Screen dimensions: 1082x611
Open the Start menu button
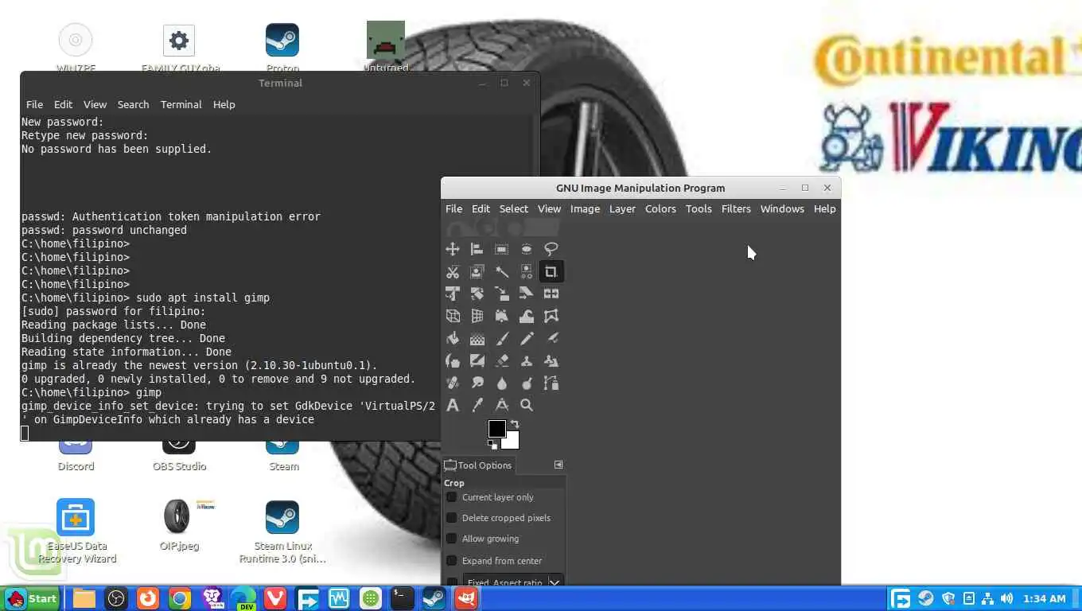[31, 598]
